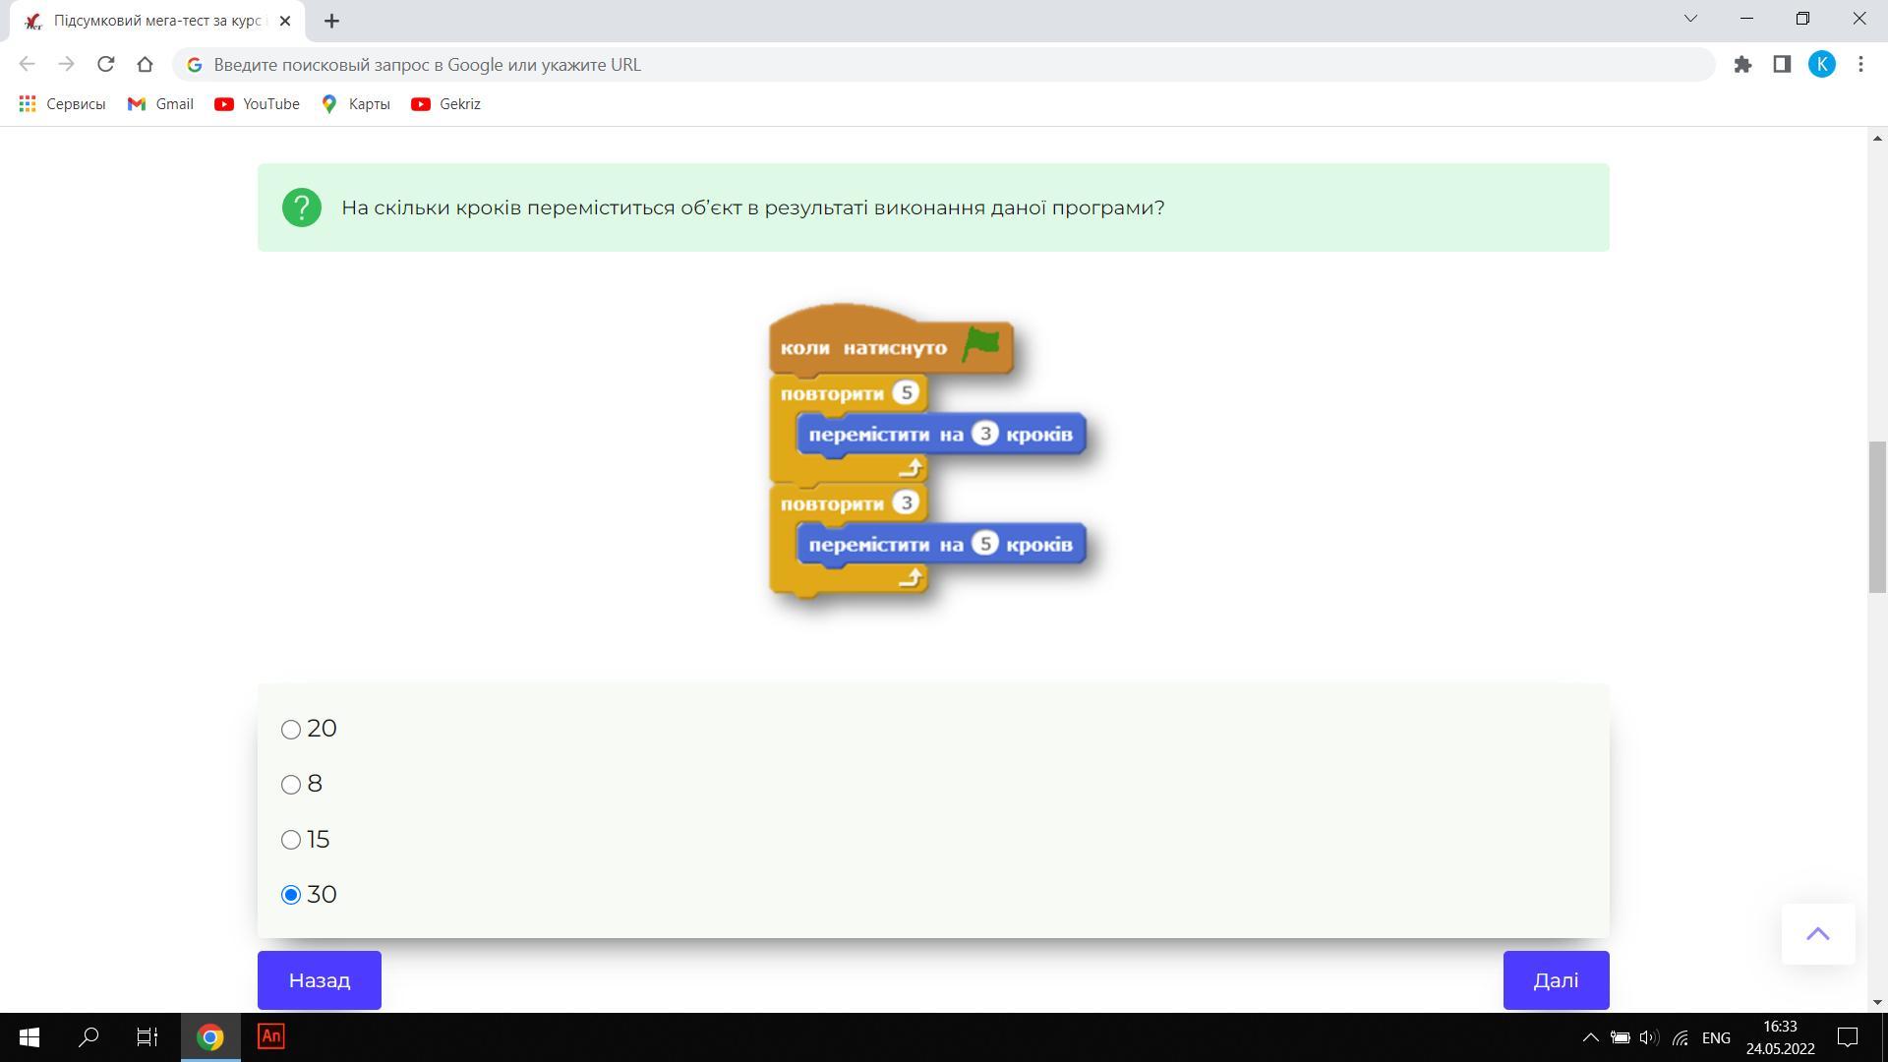1888x1062 pixels.
Task: Open the Chrome three-dot menu
Action: 1860,65
